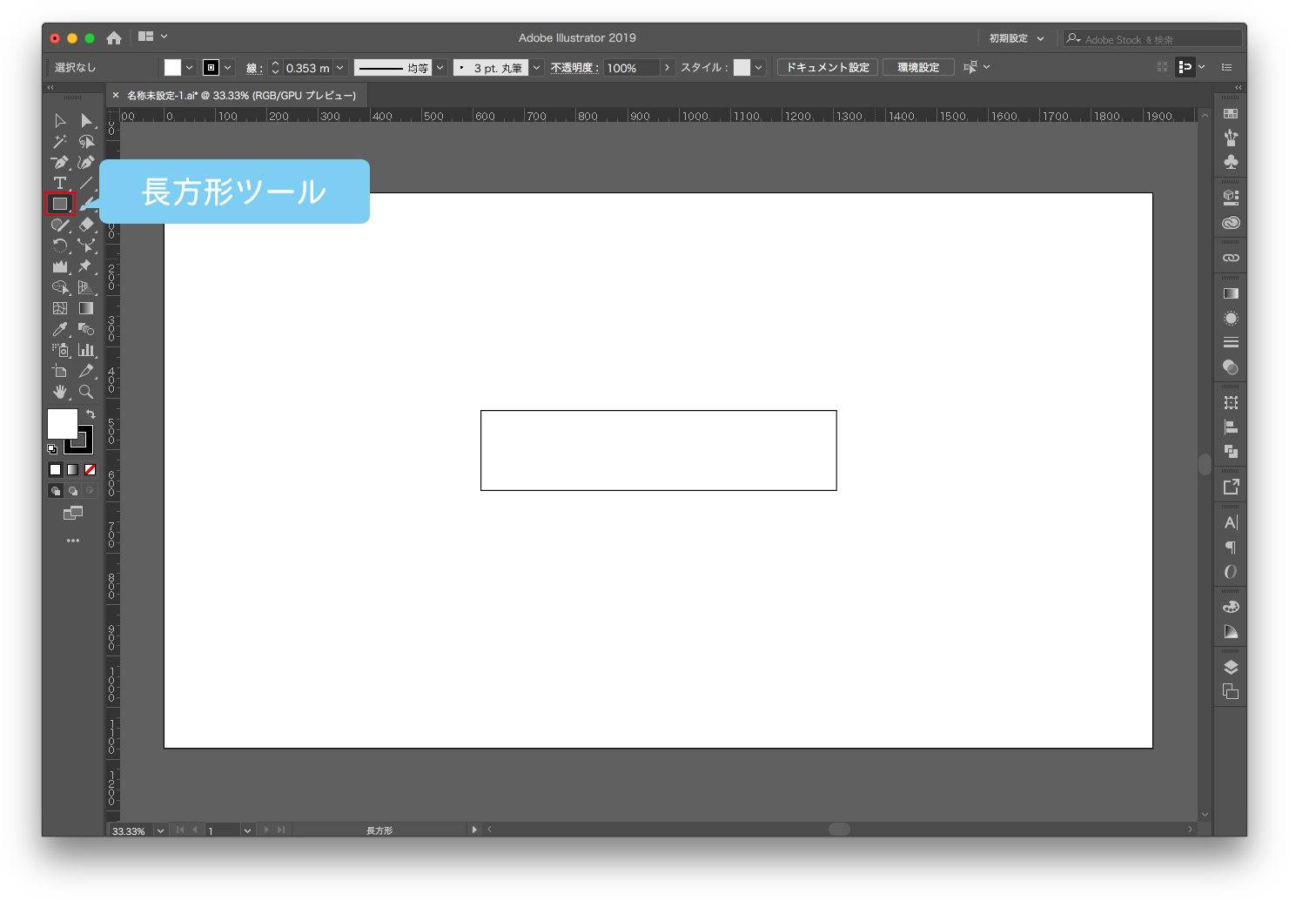
Task: Select the Mesh tool
Action: 60,308
